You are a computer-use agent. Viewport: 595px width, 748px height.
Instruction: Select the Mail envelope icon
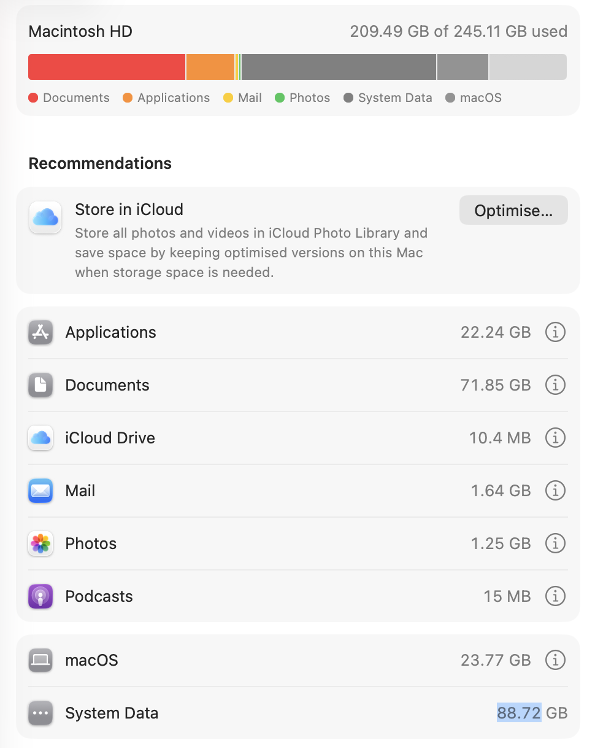click(40, 491)
